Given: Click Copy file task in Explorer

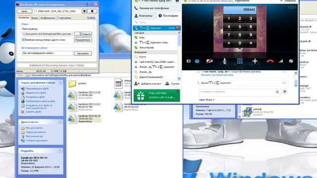Looking at the screenshot, I should coord(35,97).
